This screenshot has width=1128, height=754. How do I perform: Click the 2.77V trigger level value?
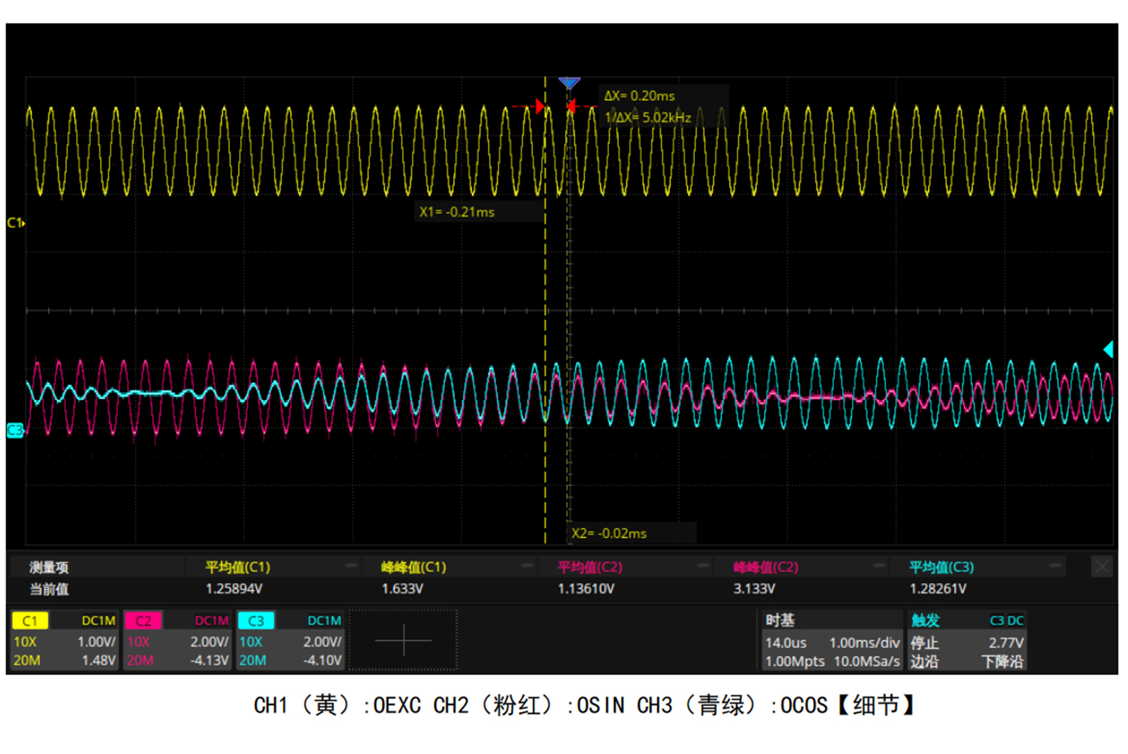click(x=1006, y=643)
